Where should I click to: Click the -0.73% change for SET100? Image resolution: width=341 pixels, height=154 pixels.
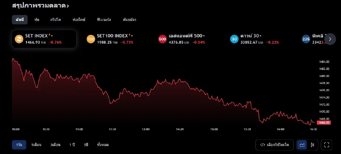coord(127,42)
